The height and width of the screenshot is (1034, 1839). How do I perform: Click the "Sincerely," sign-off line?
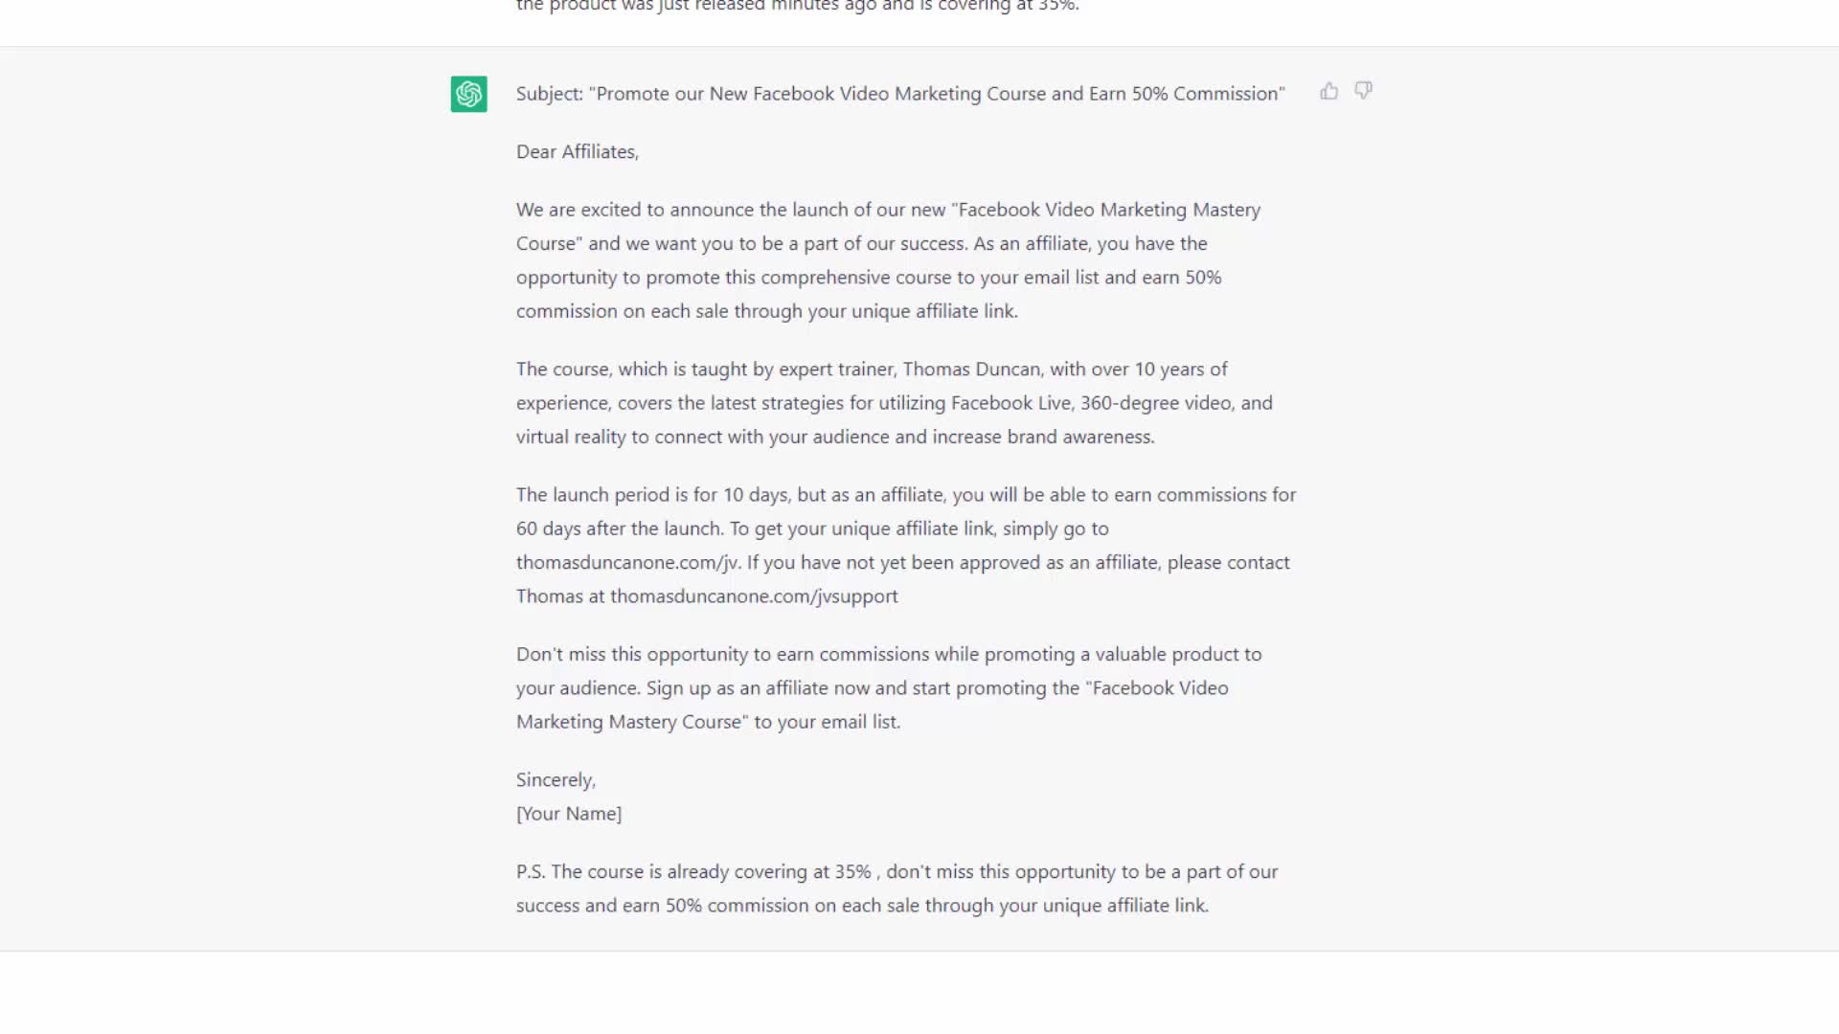pyautogui.click(x=556, y=780)
